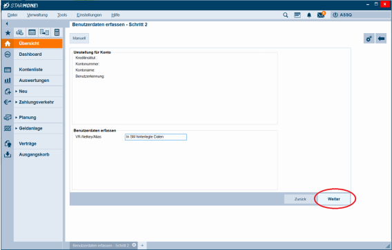Close the Benutzerdaten erfassen tab
The image size is (392, 250).
click(135, 245)
